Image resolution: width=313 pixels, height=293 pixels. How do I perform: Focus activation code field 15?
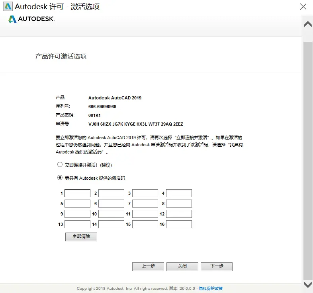coord(145,224)
